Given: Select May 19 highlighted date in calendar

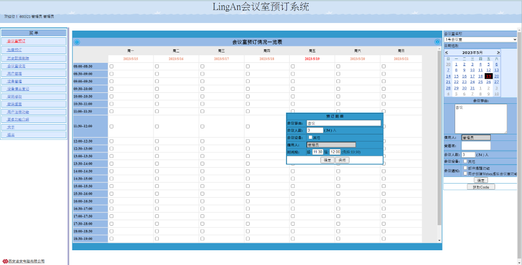Looking at the screenshot, I should 488,76.
